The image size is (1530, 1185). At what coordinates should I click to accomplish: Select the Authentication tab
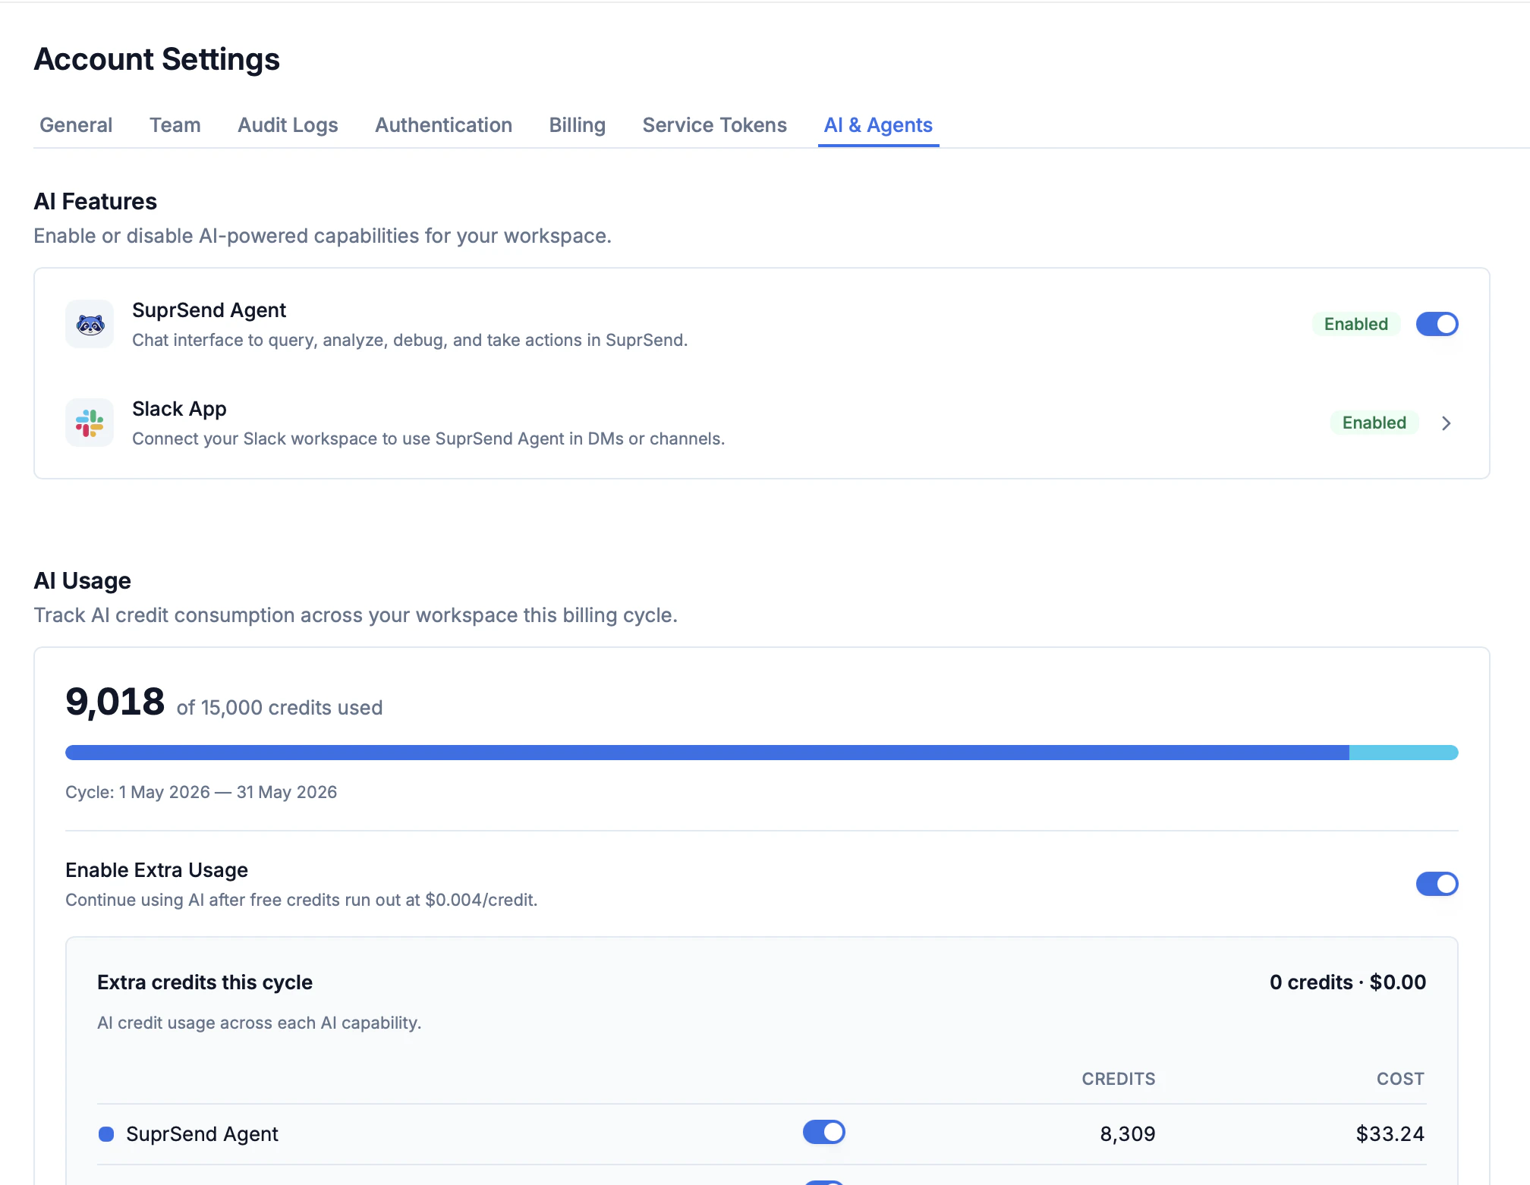click(x=443, y=125)
